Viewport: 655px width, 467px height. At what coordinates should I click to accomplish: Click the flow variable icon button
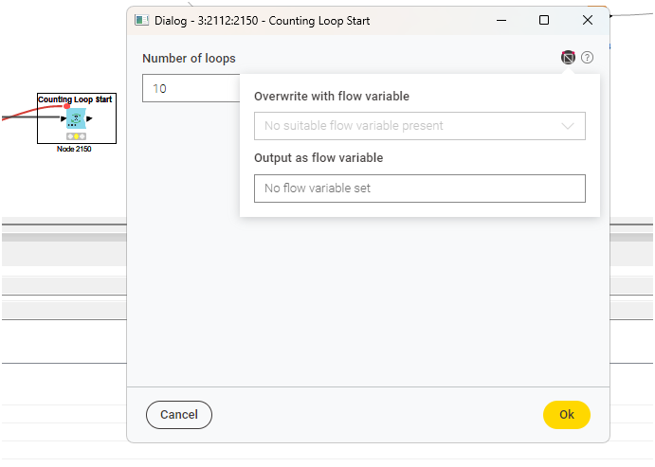(x=568, y=58)
